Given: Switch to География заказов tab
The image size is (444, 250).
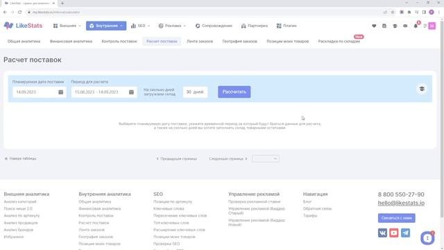Looking at the screenshot, I should (x=239, y=42).
